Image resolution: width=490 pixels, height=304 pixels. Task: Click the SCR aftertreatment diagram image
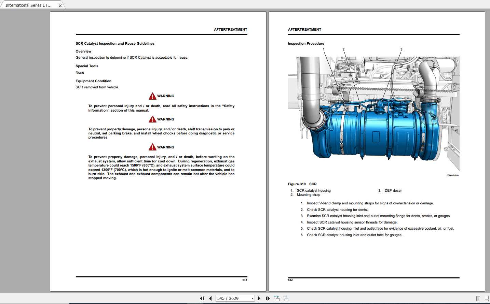[x=373, y=113]
